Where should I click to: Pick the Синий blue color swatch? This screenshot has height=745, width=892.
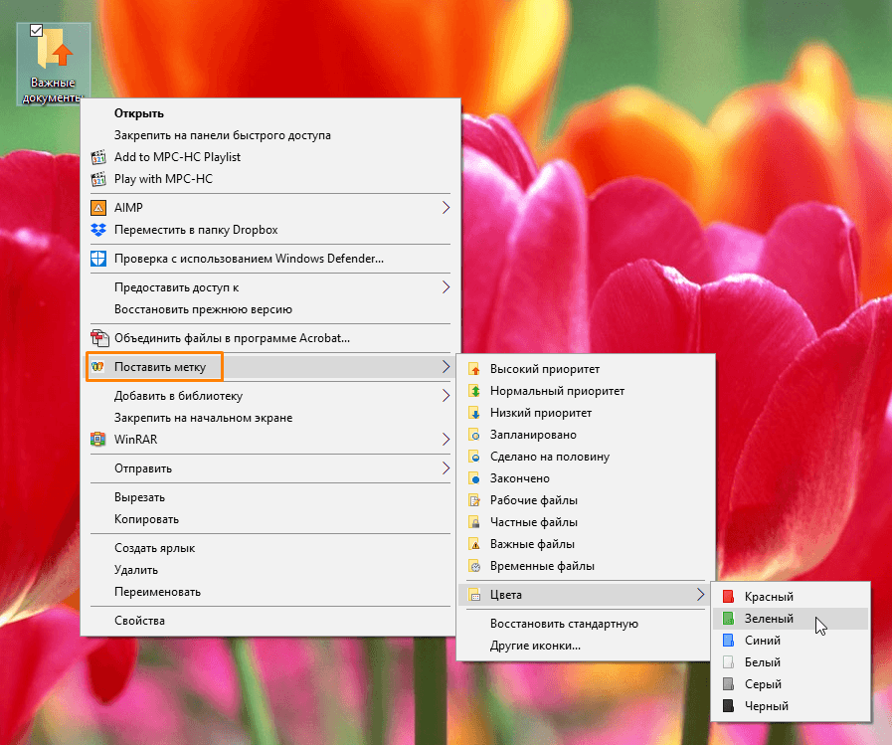(728, 641)
